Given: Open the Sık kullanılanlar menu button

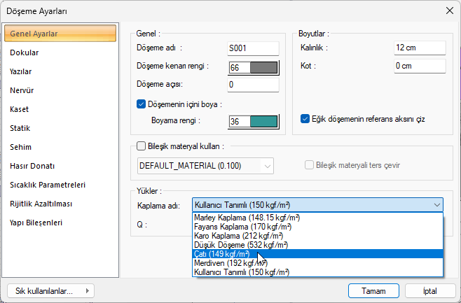Looking at the screenshot, I should (50, 290).
